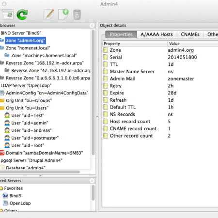Screen dimensions: 218x218
Task: Select the Serial property row
Action: point(160,57)
